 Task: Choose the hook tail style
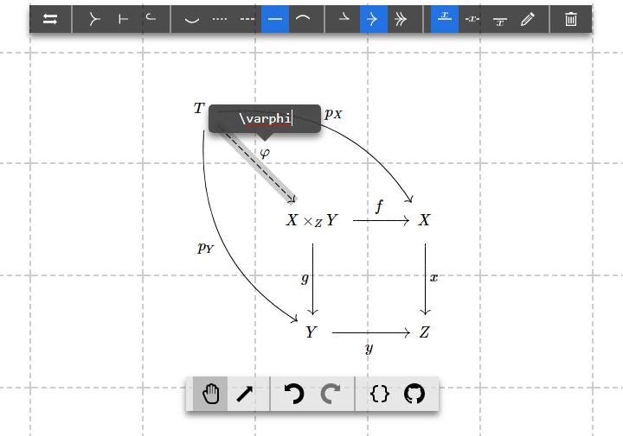[151, 19]
